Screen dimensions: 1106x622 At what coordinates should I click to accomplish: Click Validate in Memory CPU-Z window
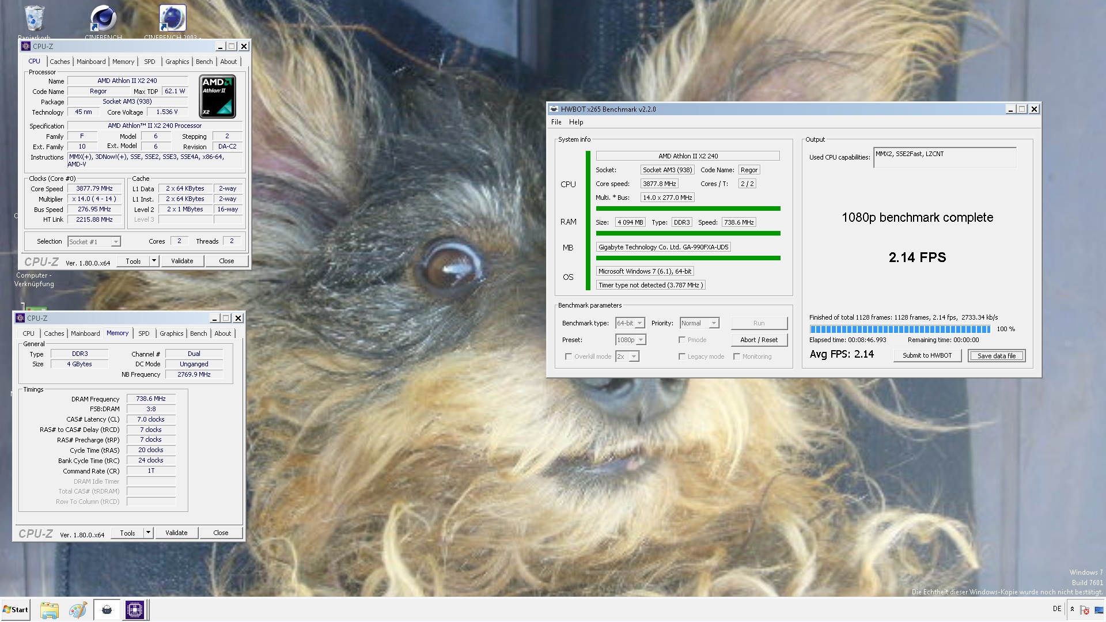pos(176,533)
